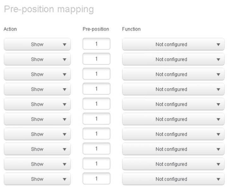Select the fourth row Pre-position field

96,89
